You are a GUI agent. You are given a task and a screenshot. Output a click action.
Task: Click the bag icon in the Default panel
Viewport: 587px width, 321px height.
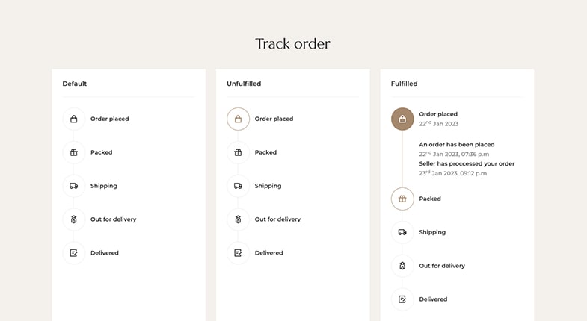tap(74, 119)
